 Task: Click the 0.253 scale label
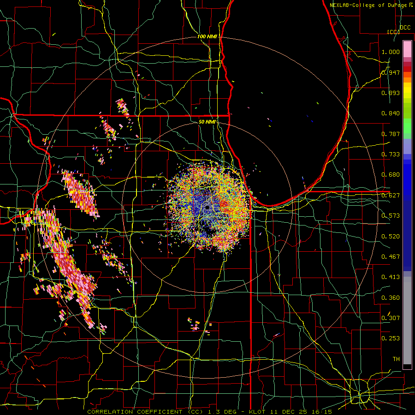[391, 338]
